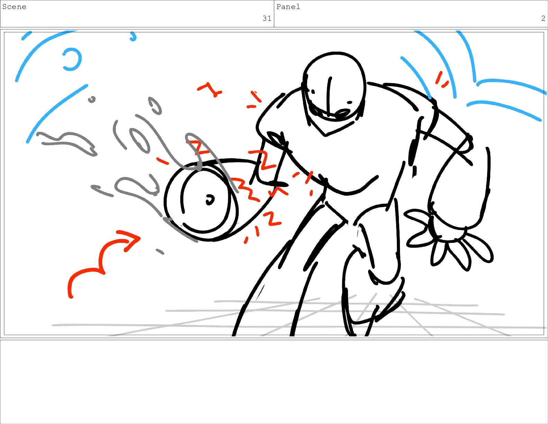Click the character's open mouth
Viewport: 548px width, 424px height.
pyautogui.click(x=342, y=113)
